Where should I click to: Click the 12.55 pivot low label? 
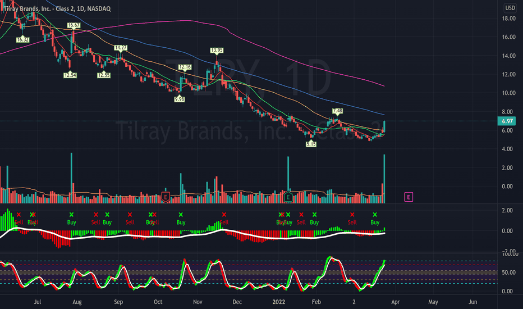pos(104,75)
